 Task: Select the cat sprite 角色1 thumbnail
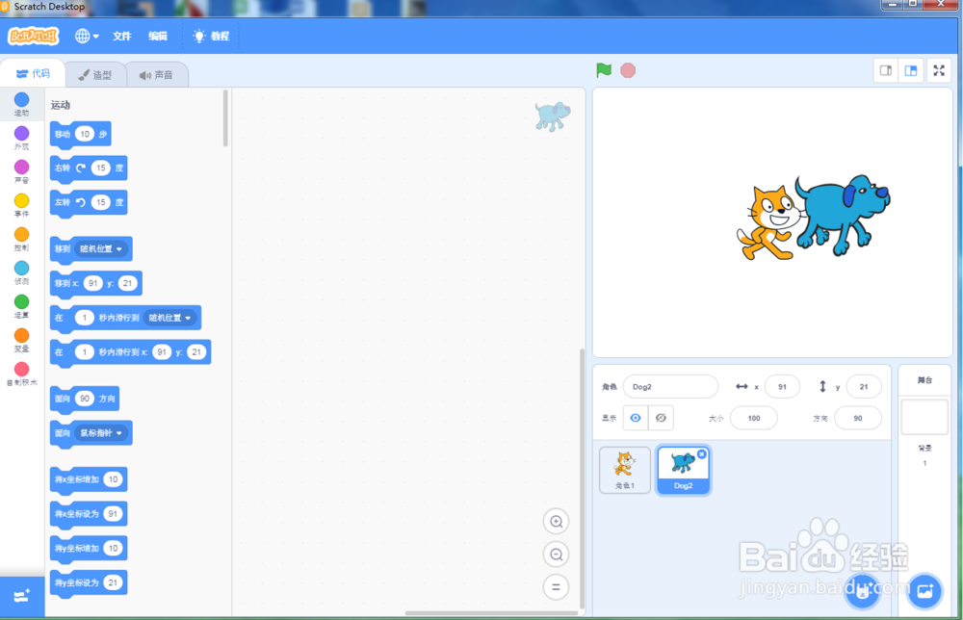pos(625,470)
